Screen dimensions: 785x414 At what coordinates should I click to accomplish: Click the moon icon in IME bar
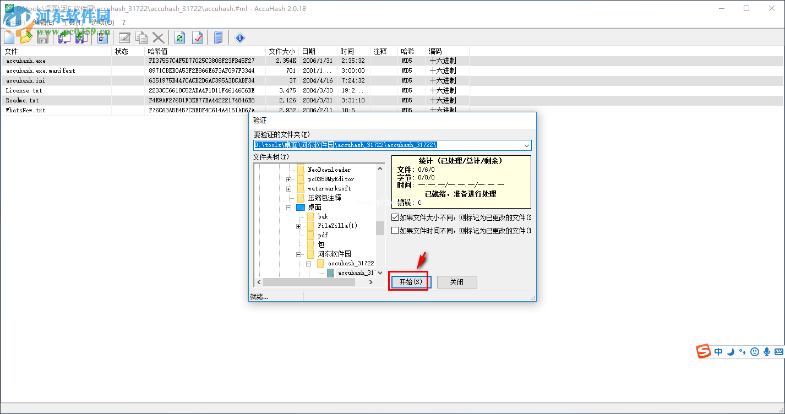[731, 352]
